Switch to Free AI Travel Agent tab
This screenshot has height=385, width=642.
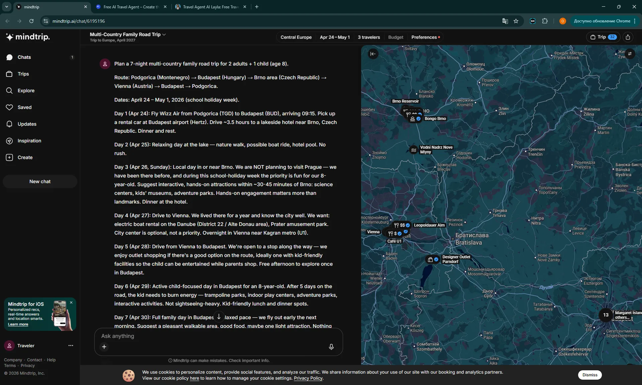coord(131,7)
